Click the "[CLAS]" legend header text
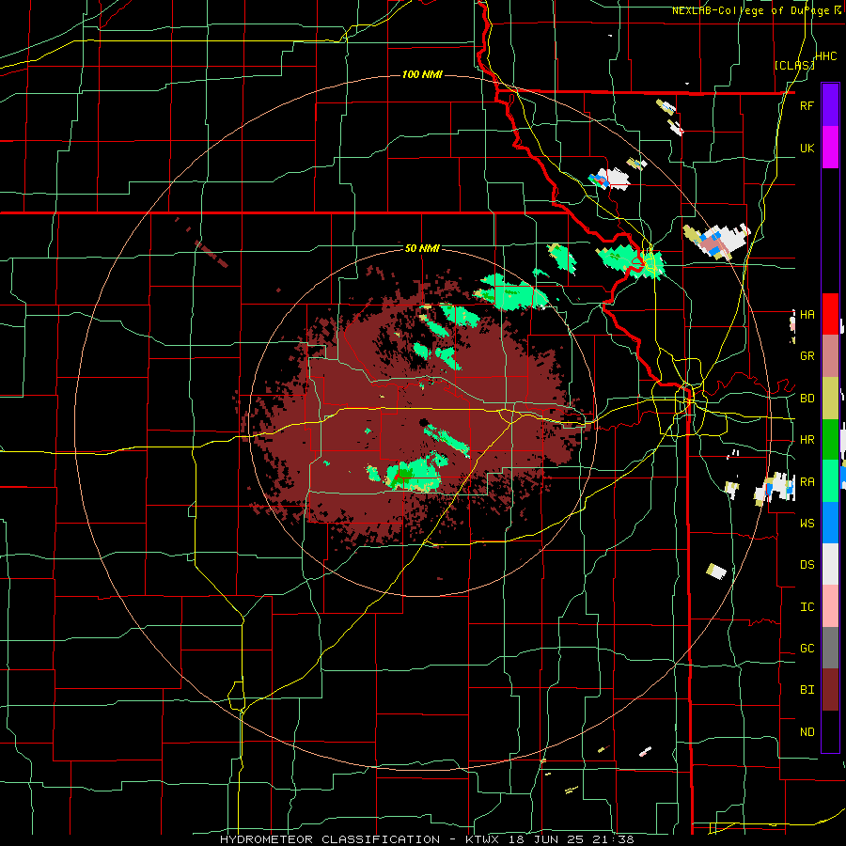 tap(794, 65)
